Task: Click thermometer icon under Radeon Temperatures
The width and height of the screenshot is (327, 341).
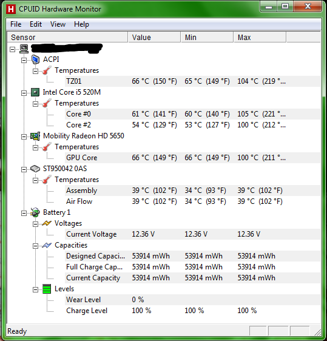Action: tap(47, 147)
